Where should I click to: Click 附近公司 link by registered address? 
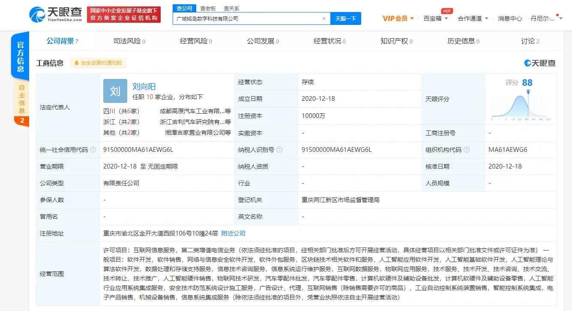[233, 233]
